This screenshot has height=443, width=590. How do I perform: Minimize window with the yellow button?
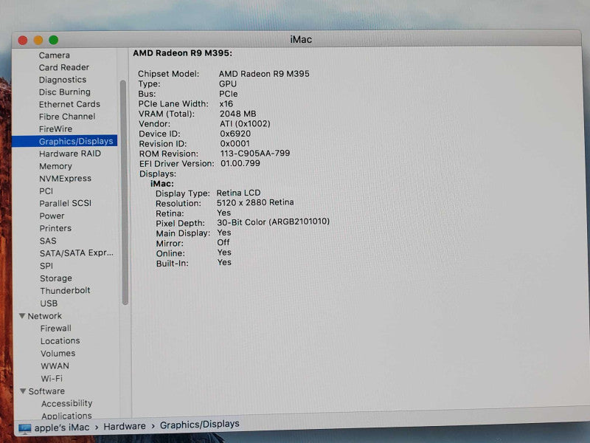pos(38,40)
